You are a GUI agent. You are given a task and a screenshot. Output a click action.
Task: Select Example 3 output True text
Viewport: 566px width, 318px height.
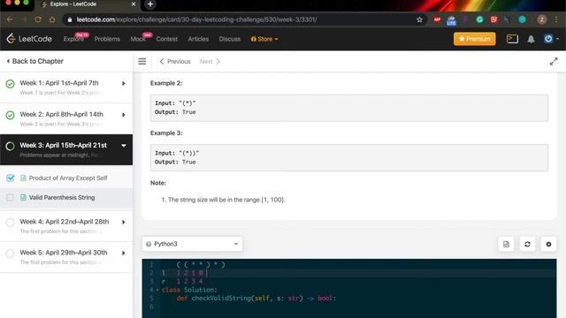tap(188, 162)
